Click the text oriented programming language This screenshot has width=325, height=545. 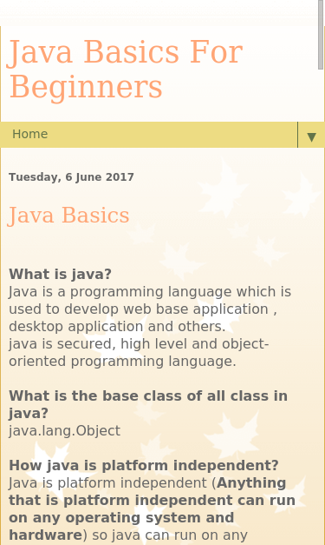(122, 361)
